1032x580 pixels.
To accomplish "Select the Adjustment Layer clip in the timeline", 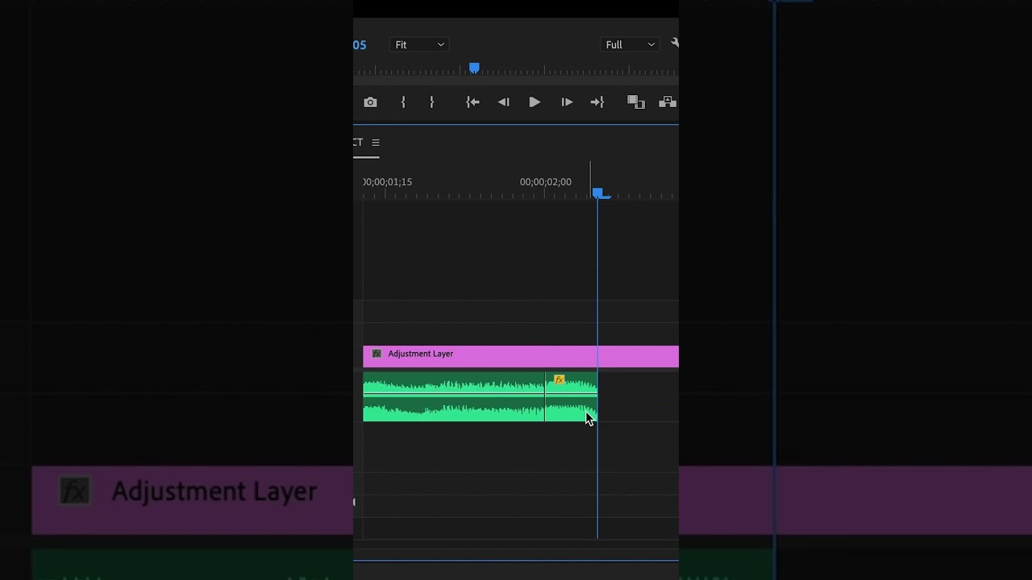I will (521, 357).
